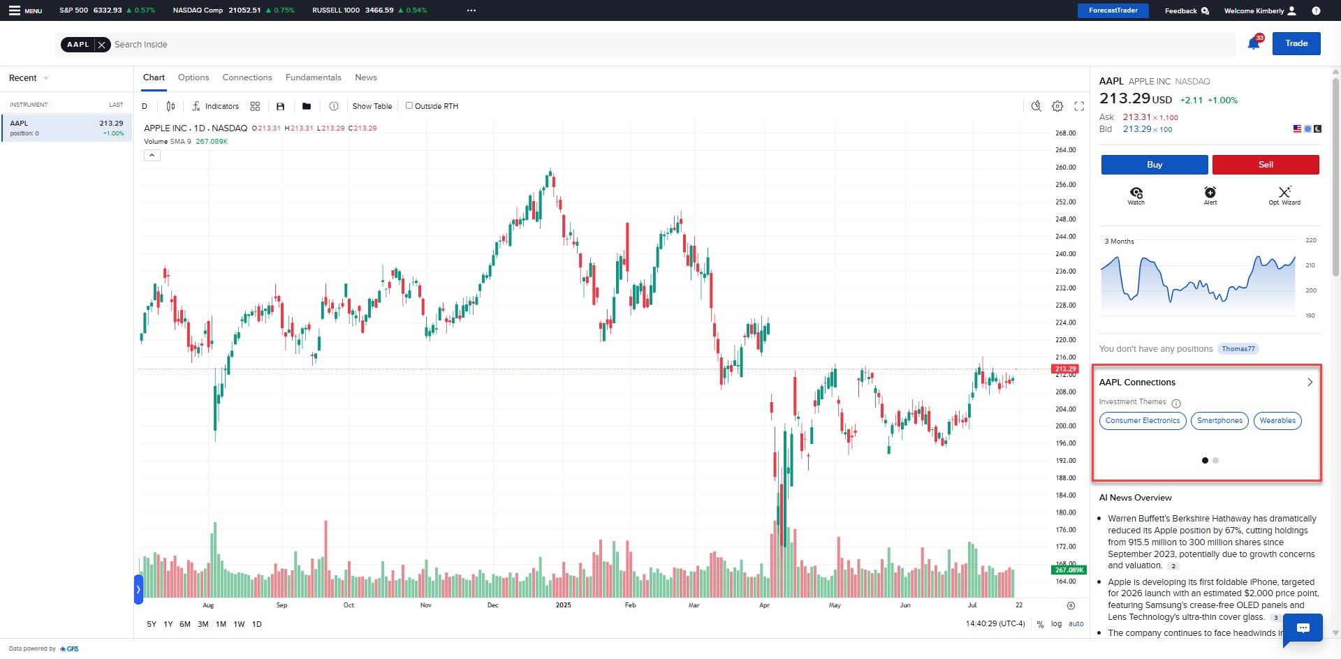
Task: Collapse the chart legend with the caret
Action: (x=152, y=155)
